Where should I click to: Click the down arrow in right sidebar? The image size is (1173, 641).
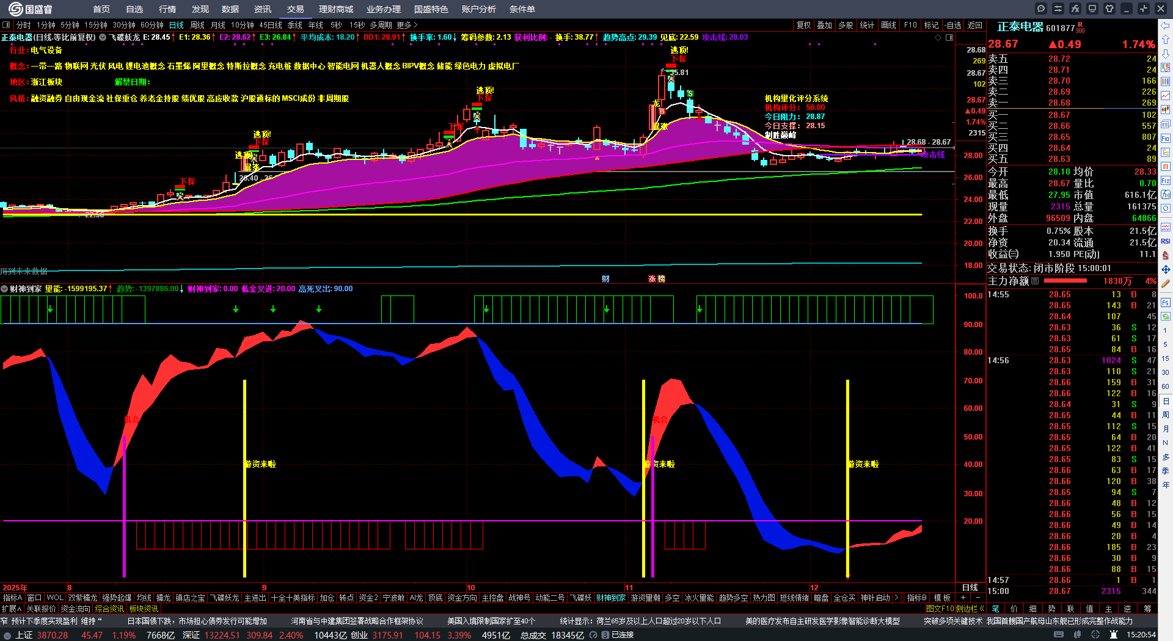[1166, 54]
